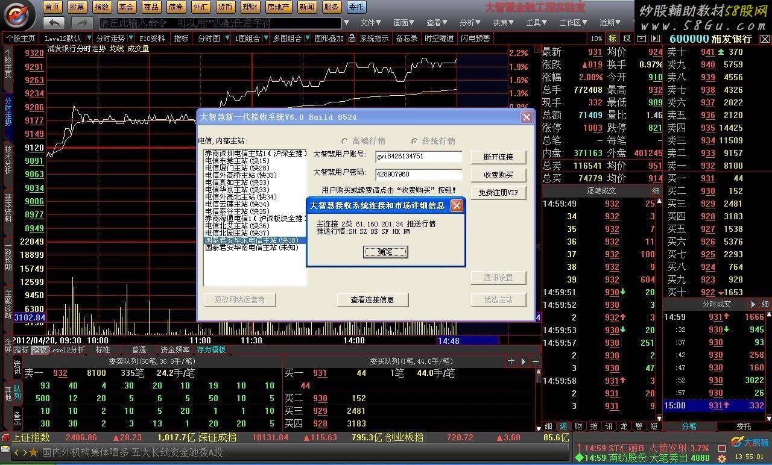Image resolution: width=772 pixels, height=465 pixels.
Task: Click the 现 icon in top toolbar
Action: (627, 38)
